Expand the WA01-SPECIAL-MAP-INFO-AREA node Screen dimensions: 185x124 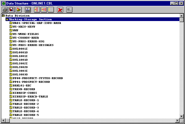tap(11, 23)
